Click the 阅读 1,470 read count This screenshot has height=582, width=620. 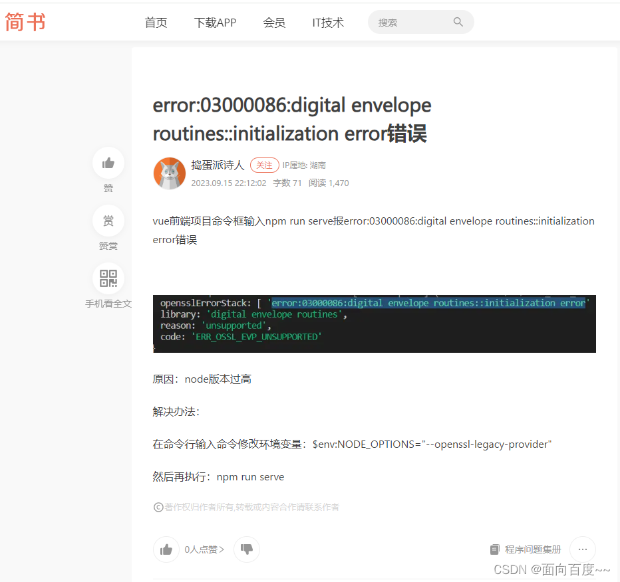329,183
